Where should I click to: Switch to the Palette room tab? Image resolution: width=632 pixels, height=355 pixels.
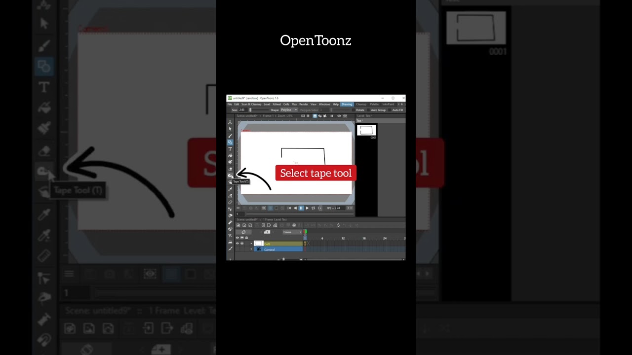374,104
